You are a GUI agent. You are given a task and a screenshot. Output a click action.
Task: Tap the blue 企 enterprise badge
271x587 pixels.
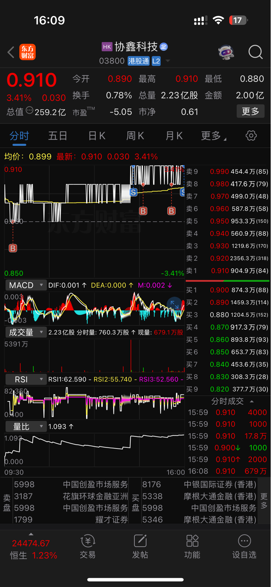pyautogui.click(x=164, y=47)
